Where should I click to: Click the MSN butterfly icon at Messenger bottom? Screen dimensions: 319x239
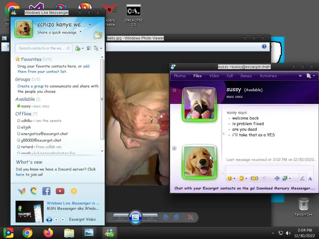coord(21,191)
